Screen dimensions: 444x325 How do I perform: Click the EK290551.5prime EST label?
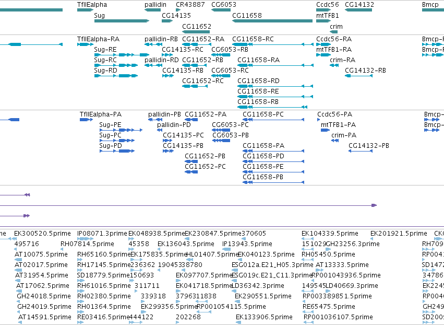click(263, 296)
